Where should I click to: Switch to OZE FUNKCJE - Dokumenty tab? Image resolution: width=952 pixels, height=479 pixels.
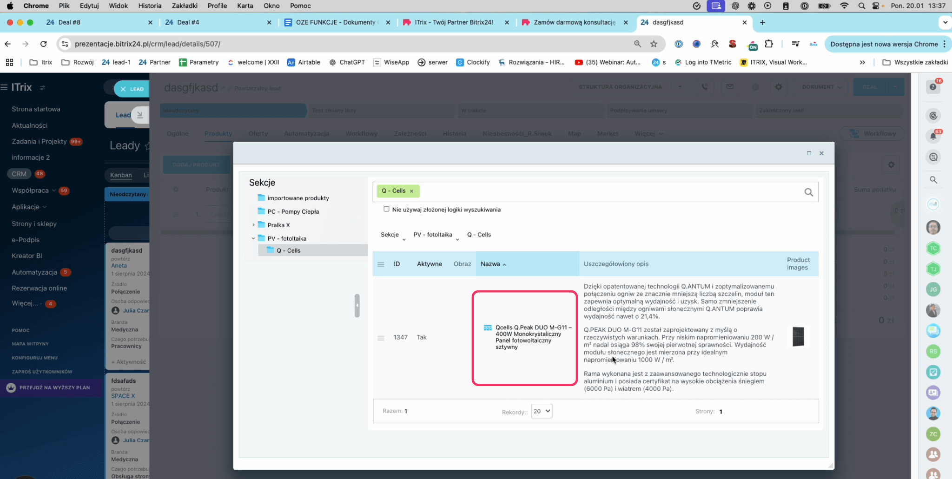pyautogui.click(x=337, y=22)
